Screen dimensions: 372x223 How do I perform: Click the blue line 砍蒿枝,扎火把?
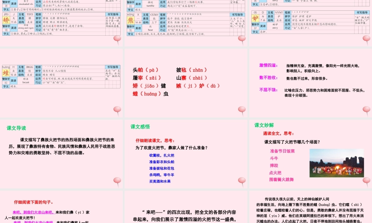coord(161,155)
